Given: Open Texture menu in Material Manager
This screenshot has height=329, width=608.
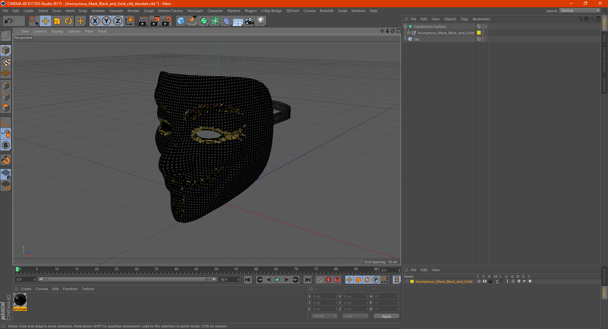Looking at the screenshot, I should click(88, 289).
